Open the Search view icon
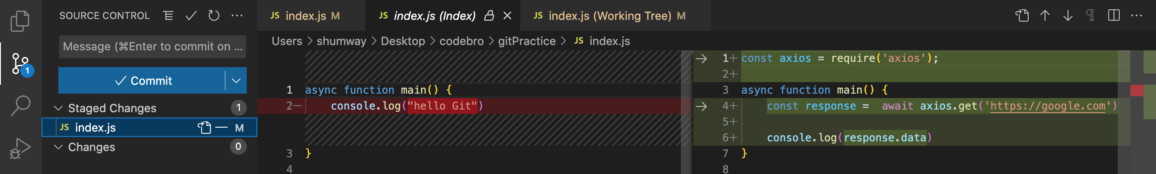 point(20,106)
